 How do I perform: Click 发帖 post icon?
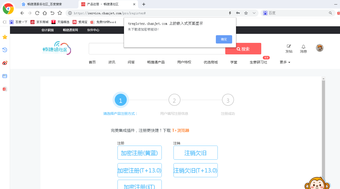[x=289, y=49]
